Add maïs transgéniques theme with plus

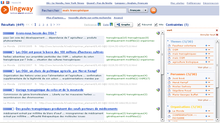click(206, 54)
